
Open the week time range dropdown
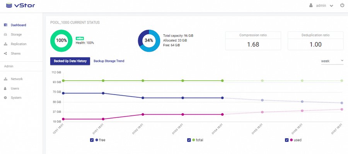(x=332, y=61)
